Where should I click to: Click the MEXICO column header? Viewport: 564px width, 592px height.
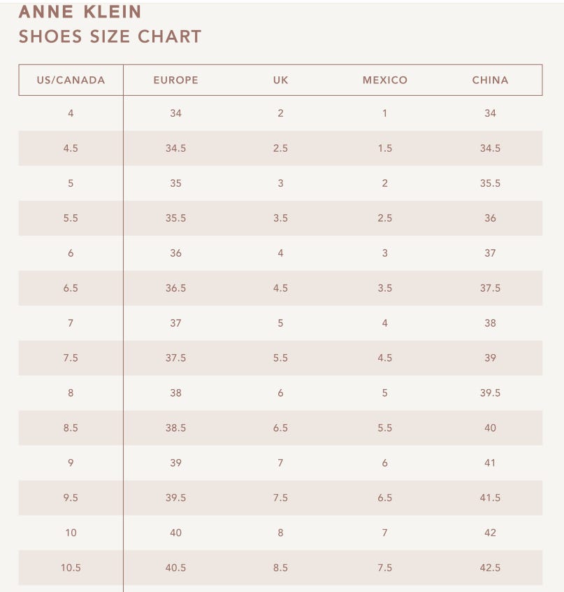(385, 80)
